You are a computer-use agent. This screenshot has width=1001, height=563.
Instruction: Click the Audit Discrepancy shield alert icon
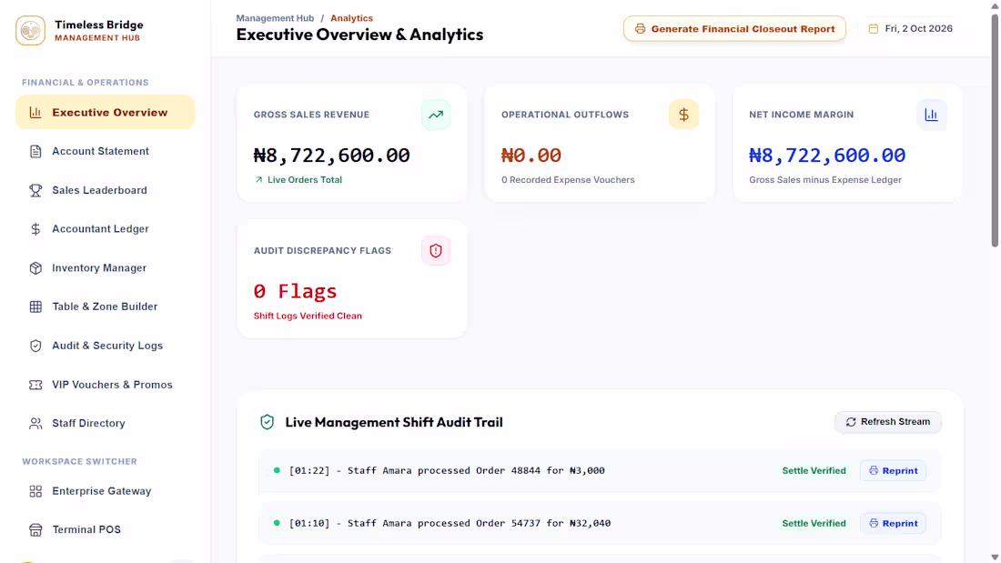(436, 251)
